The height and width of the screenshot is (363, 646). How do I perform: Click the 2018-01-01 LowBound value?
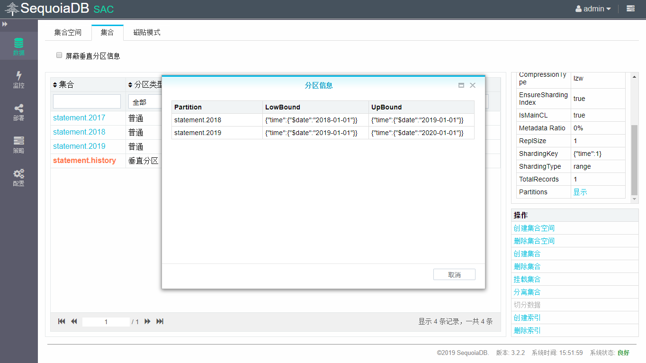click(311, 120)
